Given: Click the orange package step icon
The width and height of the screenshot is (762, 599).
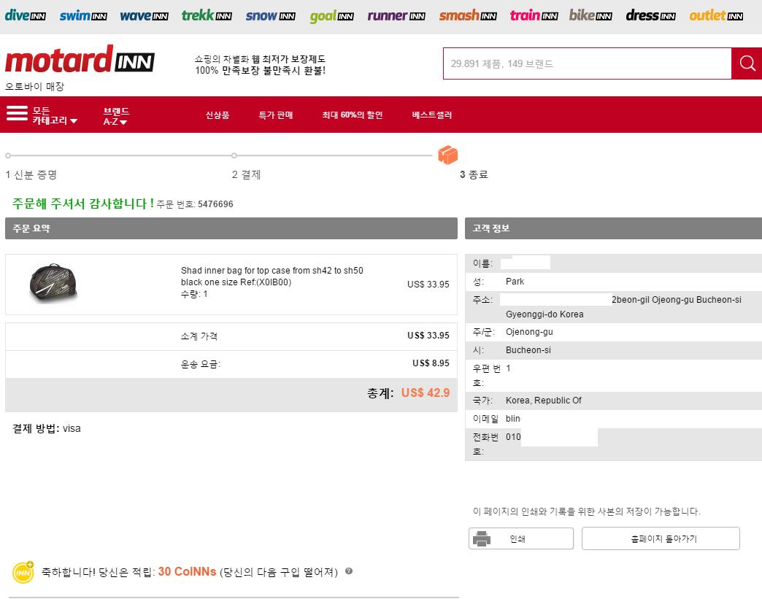Looking at the screenshot, I should [x=447, y=155].
